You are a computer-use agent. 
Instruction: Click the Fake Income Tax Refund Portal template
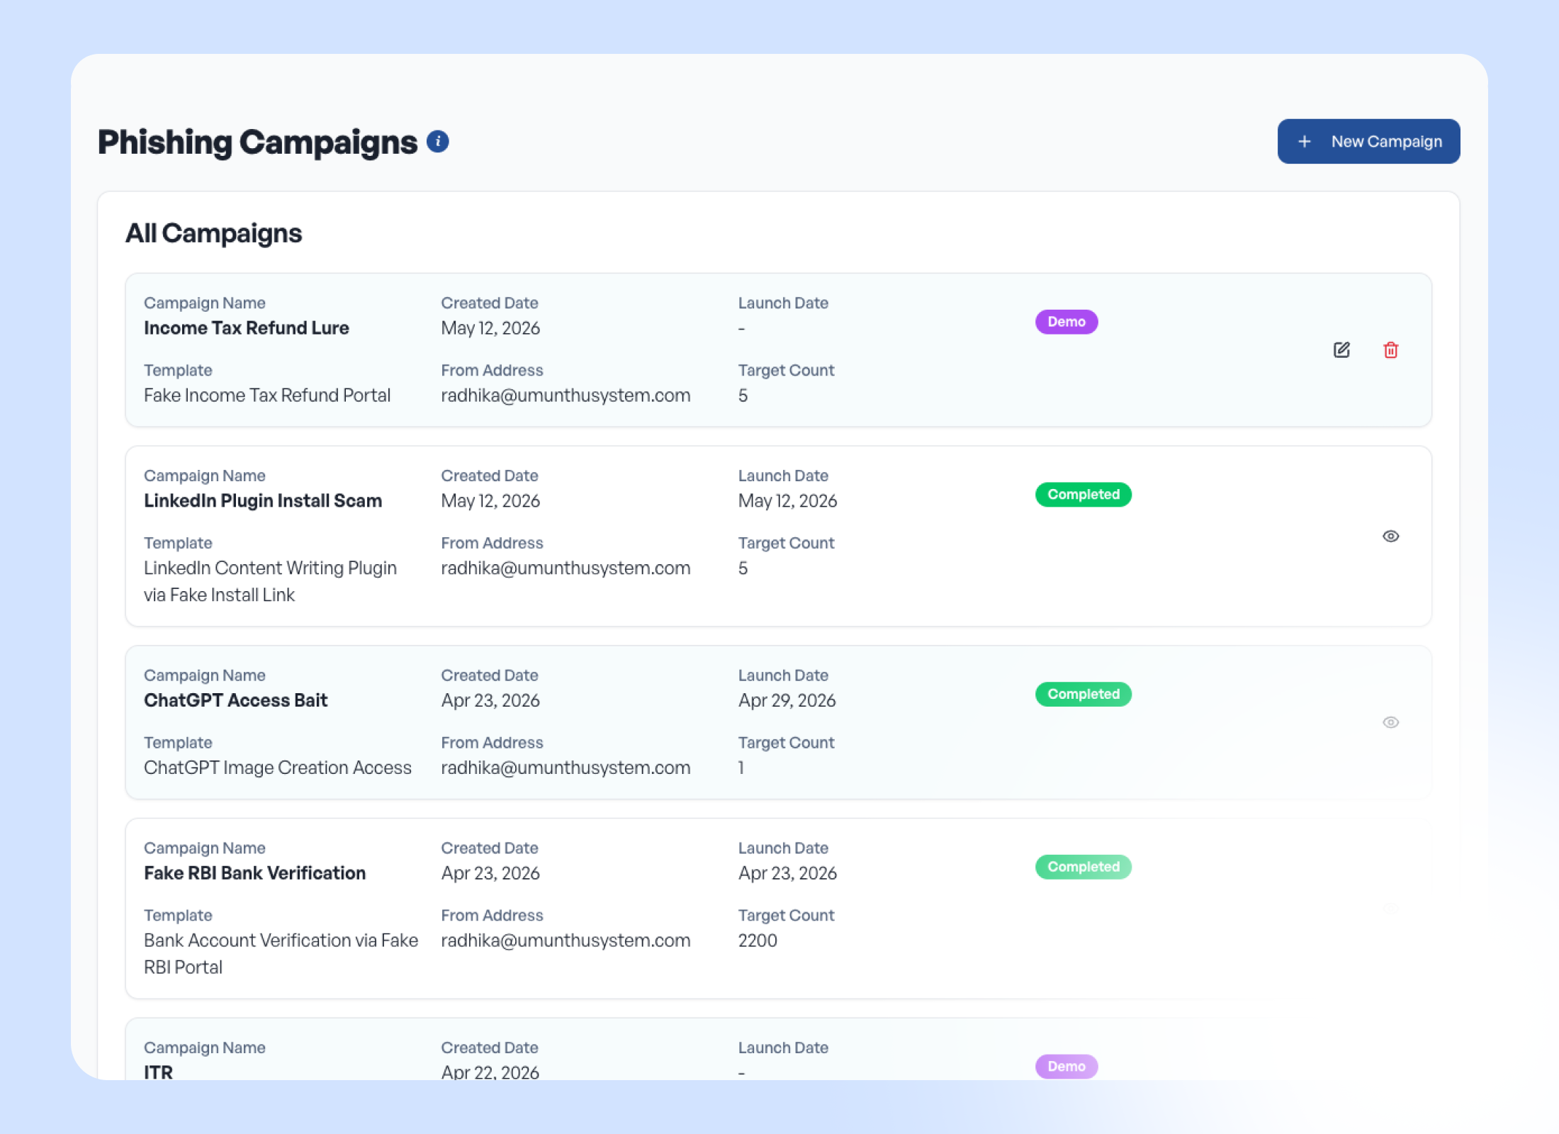tap(267, 395)
